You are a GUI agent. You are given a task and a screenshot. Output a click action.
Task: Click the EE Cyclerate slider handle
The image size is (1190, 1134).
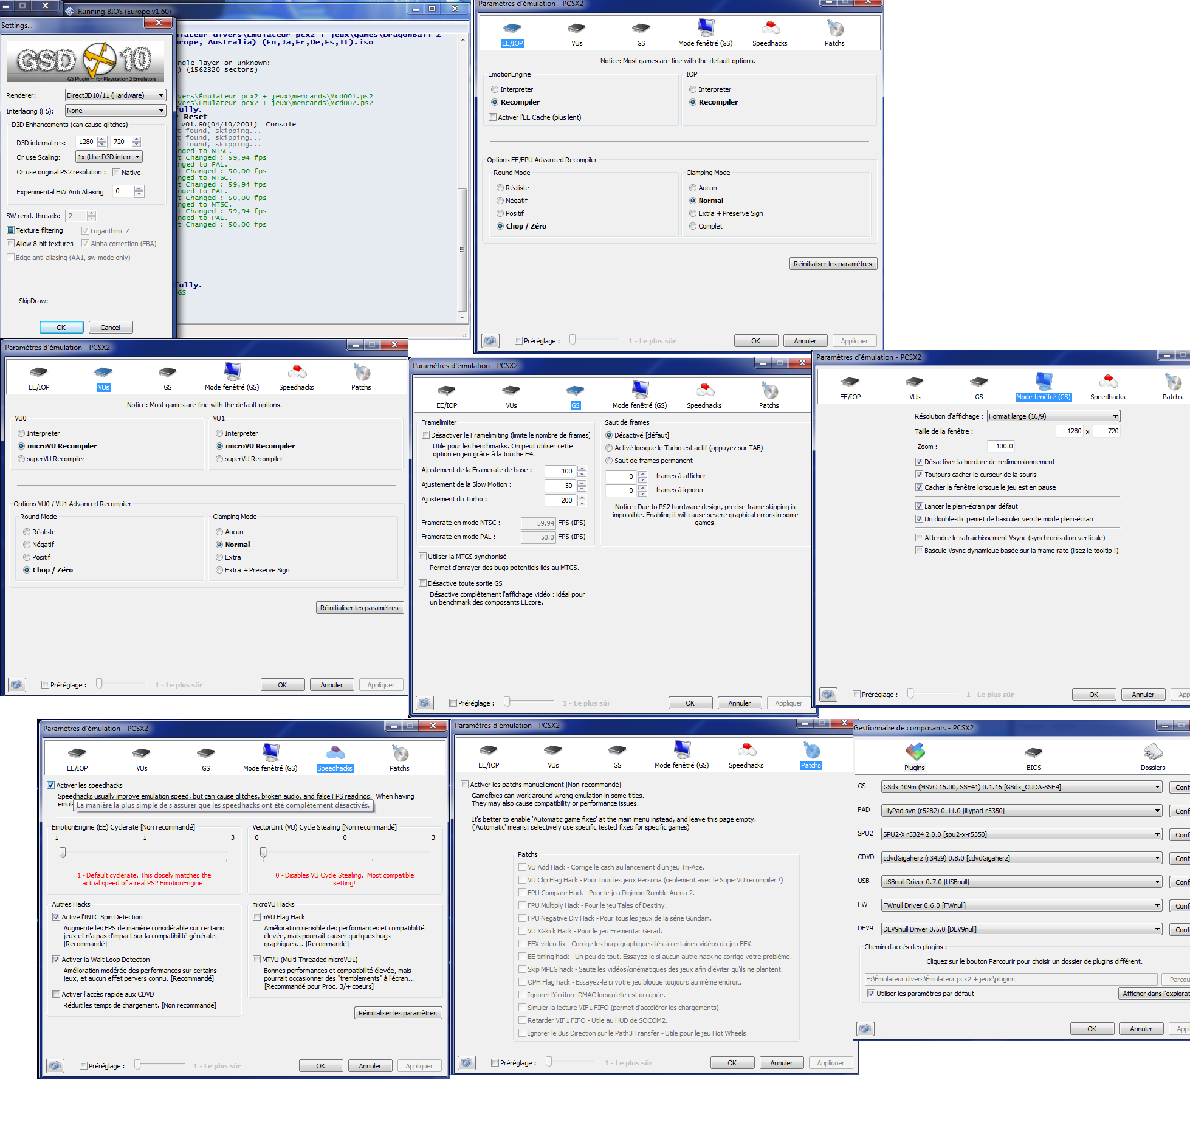click(63, 853)
